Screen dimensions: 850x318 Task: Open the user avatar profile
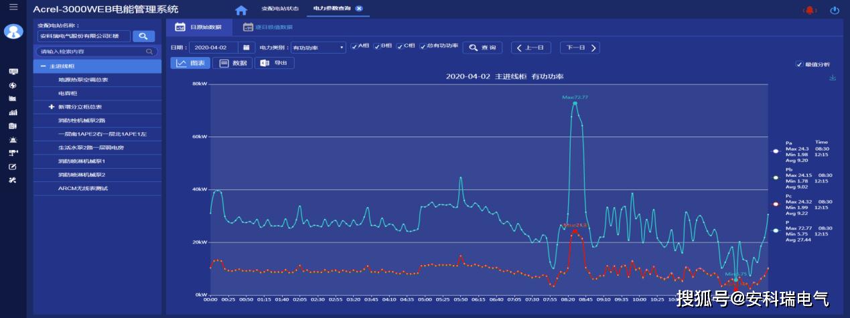click(13, 31)
